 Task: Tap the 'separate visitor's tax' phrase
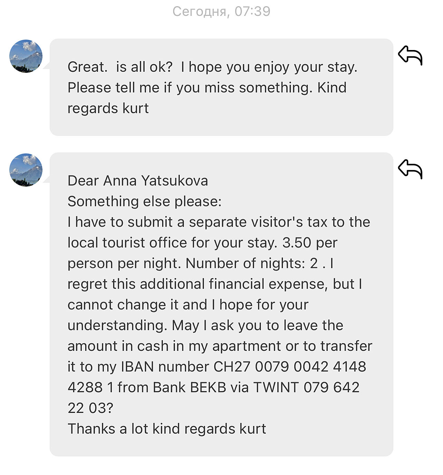point(246,222)
